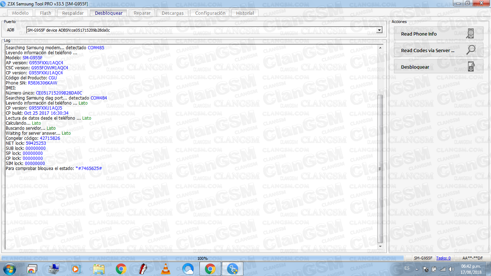Click the COM484 diag port text
This screenshot has height=276, width=491.
point(99,98)
